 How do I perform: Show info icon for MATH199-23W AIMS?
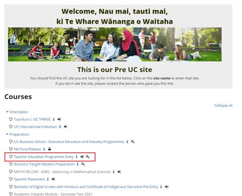point(114,172)
